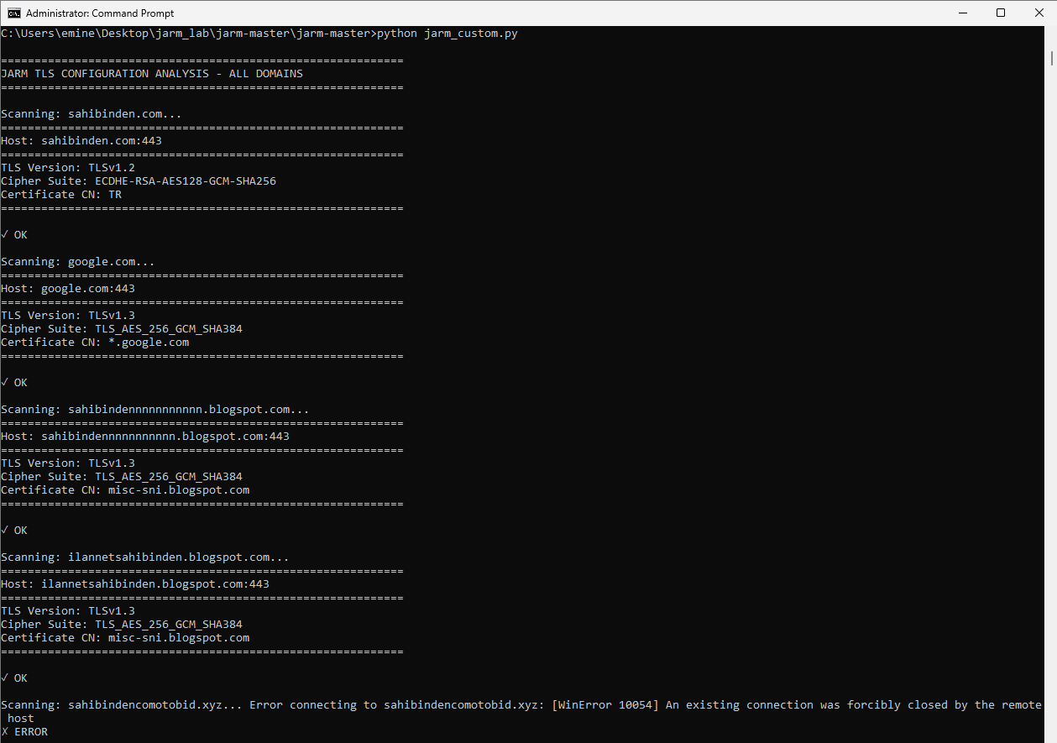This screenshot has height=743, width=1057.
Task: Click the vertical scrollbar thumb
Action: (1052, 58)
